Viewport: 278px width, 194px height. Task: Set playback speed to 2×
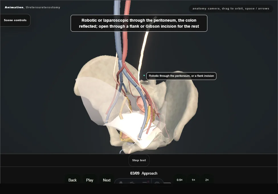tap(207, 180)
